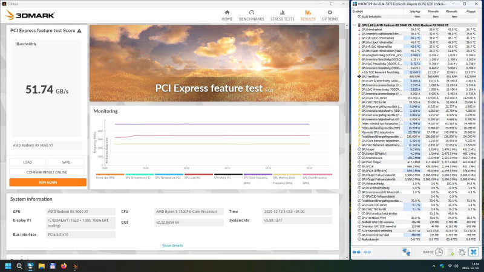The height and width of the screenshot is (272, 484).
Task: Toggle GPU Memory Clock Frequency yellow legend swatch
Action: [287, 175]
